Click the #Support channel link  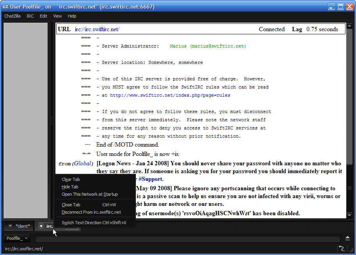[150, 179]
